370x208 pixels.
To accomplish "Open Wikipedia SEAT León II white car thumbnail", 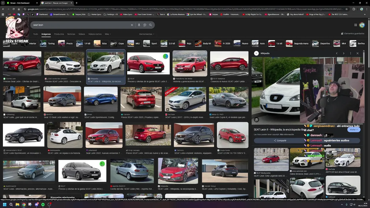I will pyautogui.click(x=106, y=63).
